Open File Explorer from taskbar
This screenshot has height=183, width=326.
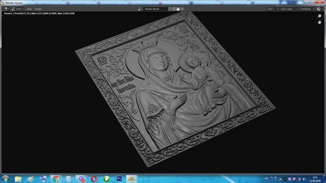click(x=18, y=178)
